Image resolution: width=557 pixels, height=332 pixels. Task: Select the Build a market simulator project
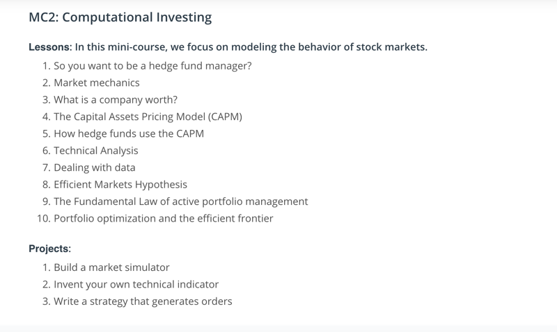(111, 267)
